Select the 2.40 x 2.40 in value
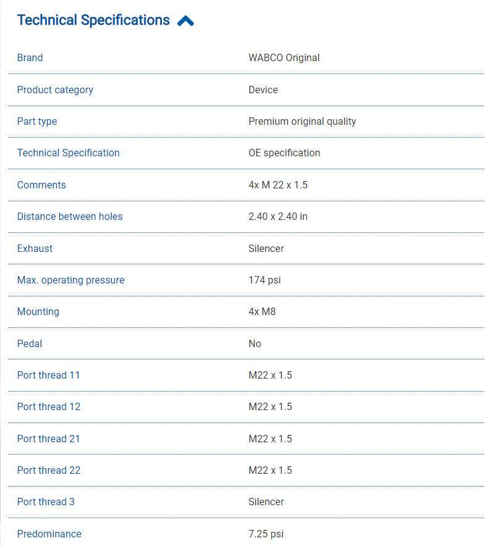Image resolution: width=496 pixels, height=546 pixels. pos(278,217)
